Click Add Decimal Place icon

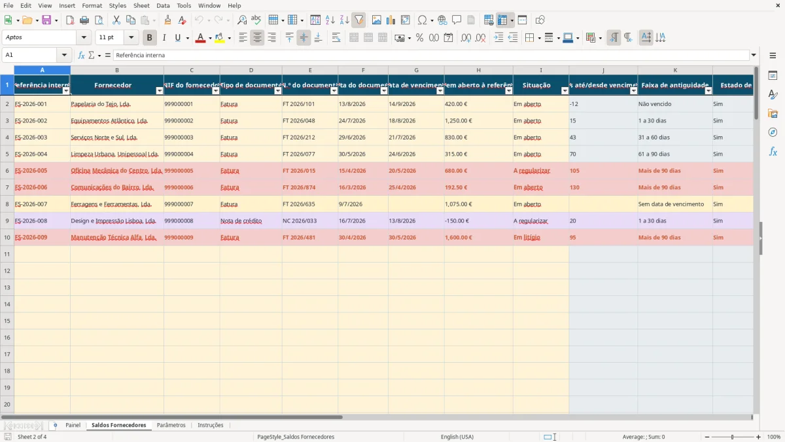click(466, 38)
